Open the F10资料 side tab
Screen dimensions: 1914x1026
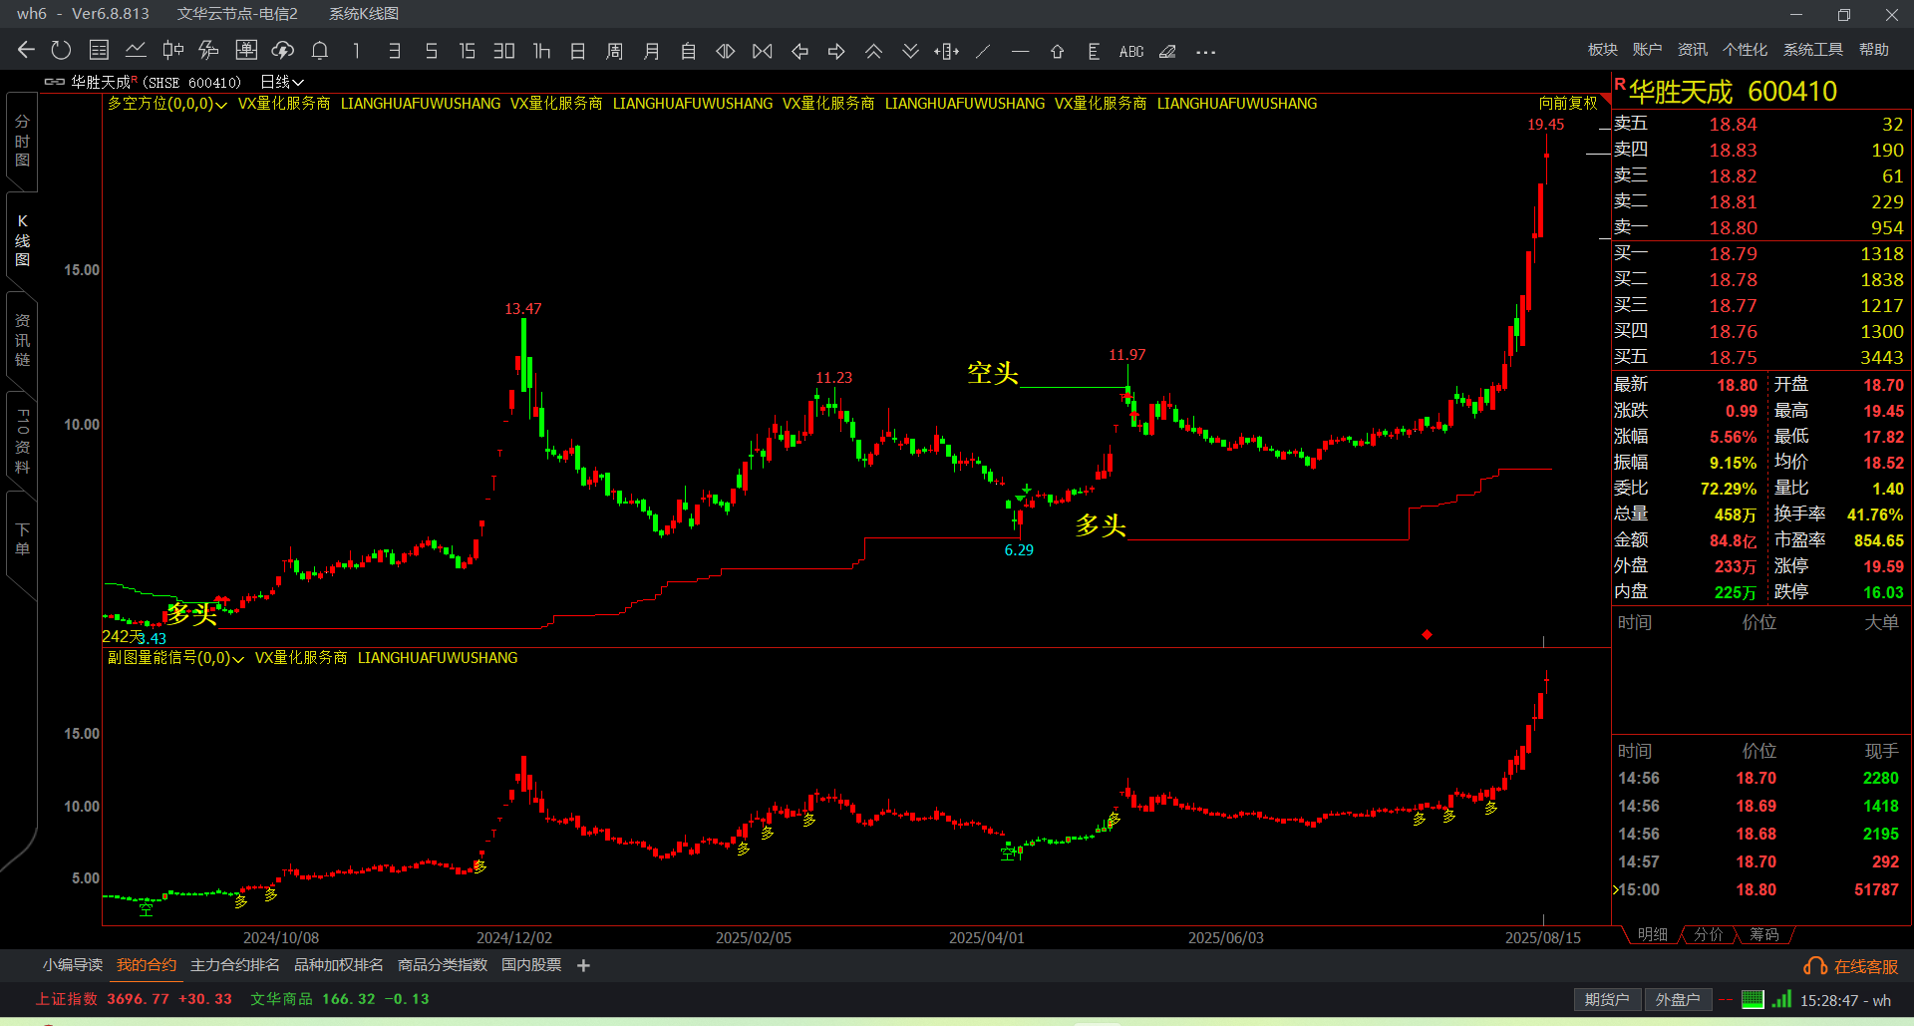(x=22, y=440)
